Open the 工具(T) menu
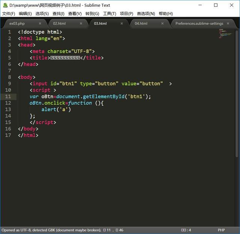This screenshot has width=240, height=234. tap(109, 14)
